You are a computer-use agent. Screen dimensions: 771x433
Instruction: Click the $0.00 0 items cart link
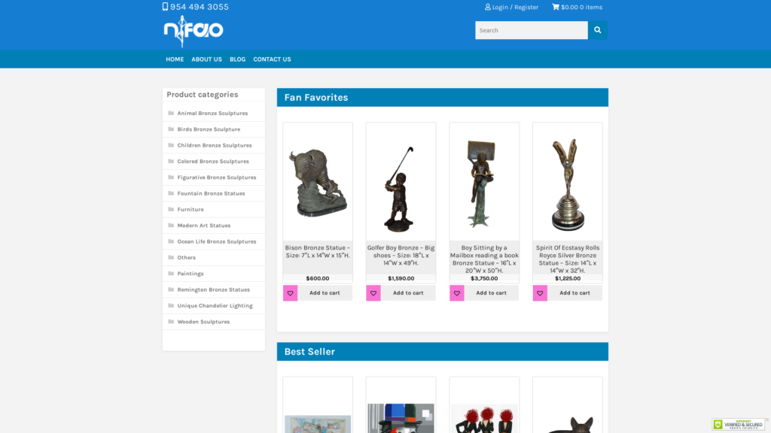[x=582, y=7]
